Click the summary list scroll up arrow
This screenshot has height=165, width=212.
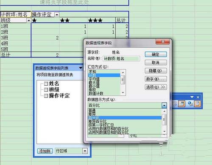pos(123,73)
